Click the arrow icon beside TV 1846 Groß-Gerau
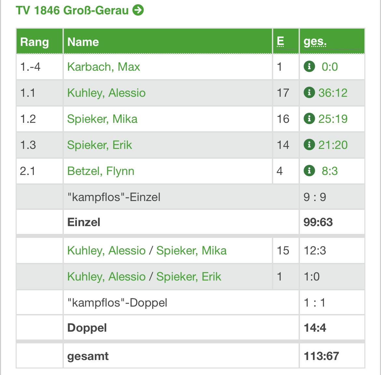Image resolution: width=381 pixels, height=375 pixels. point(138,10)
